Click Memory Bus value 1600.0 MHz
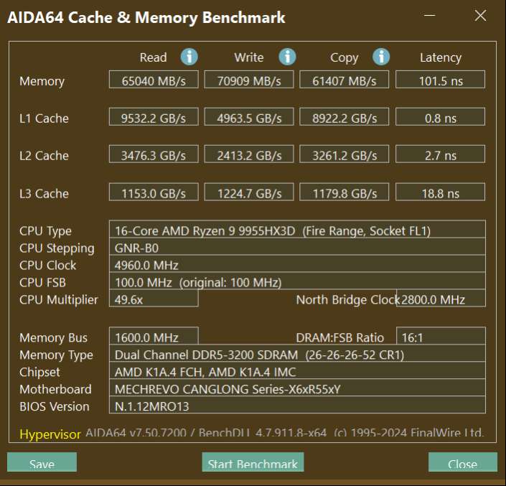This screenshot has width=506, height=486. pos(154,336)
